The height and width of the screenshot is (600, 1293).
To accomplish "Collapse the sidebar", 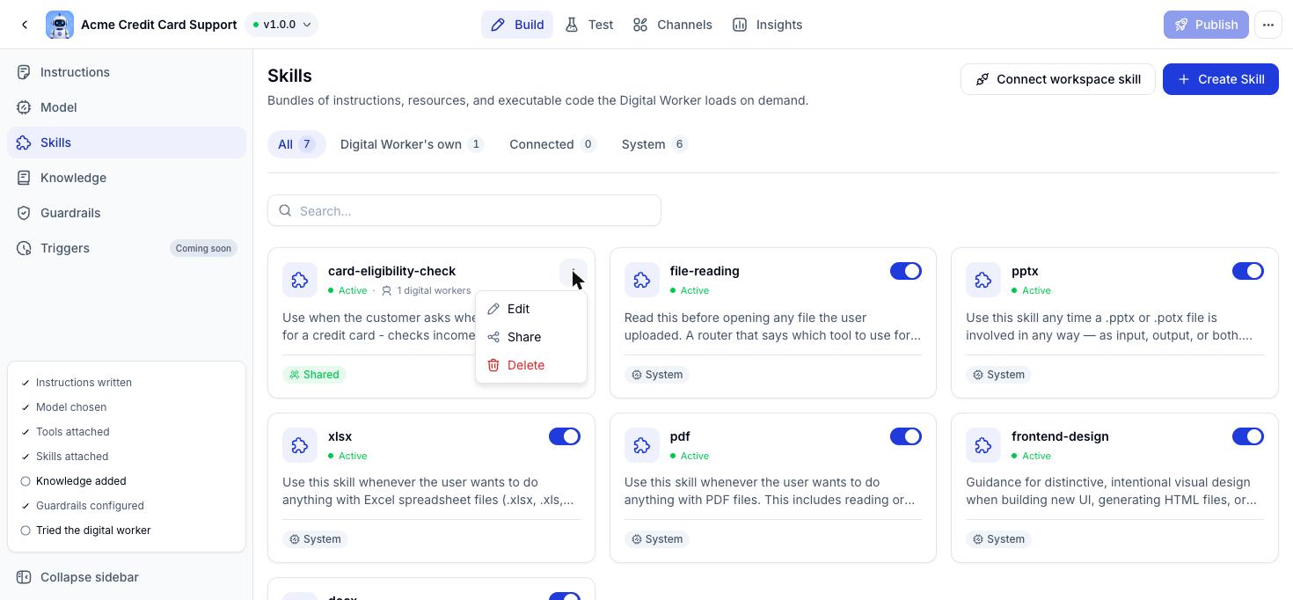I will pyautogui.click(x=127, y=577).
